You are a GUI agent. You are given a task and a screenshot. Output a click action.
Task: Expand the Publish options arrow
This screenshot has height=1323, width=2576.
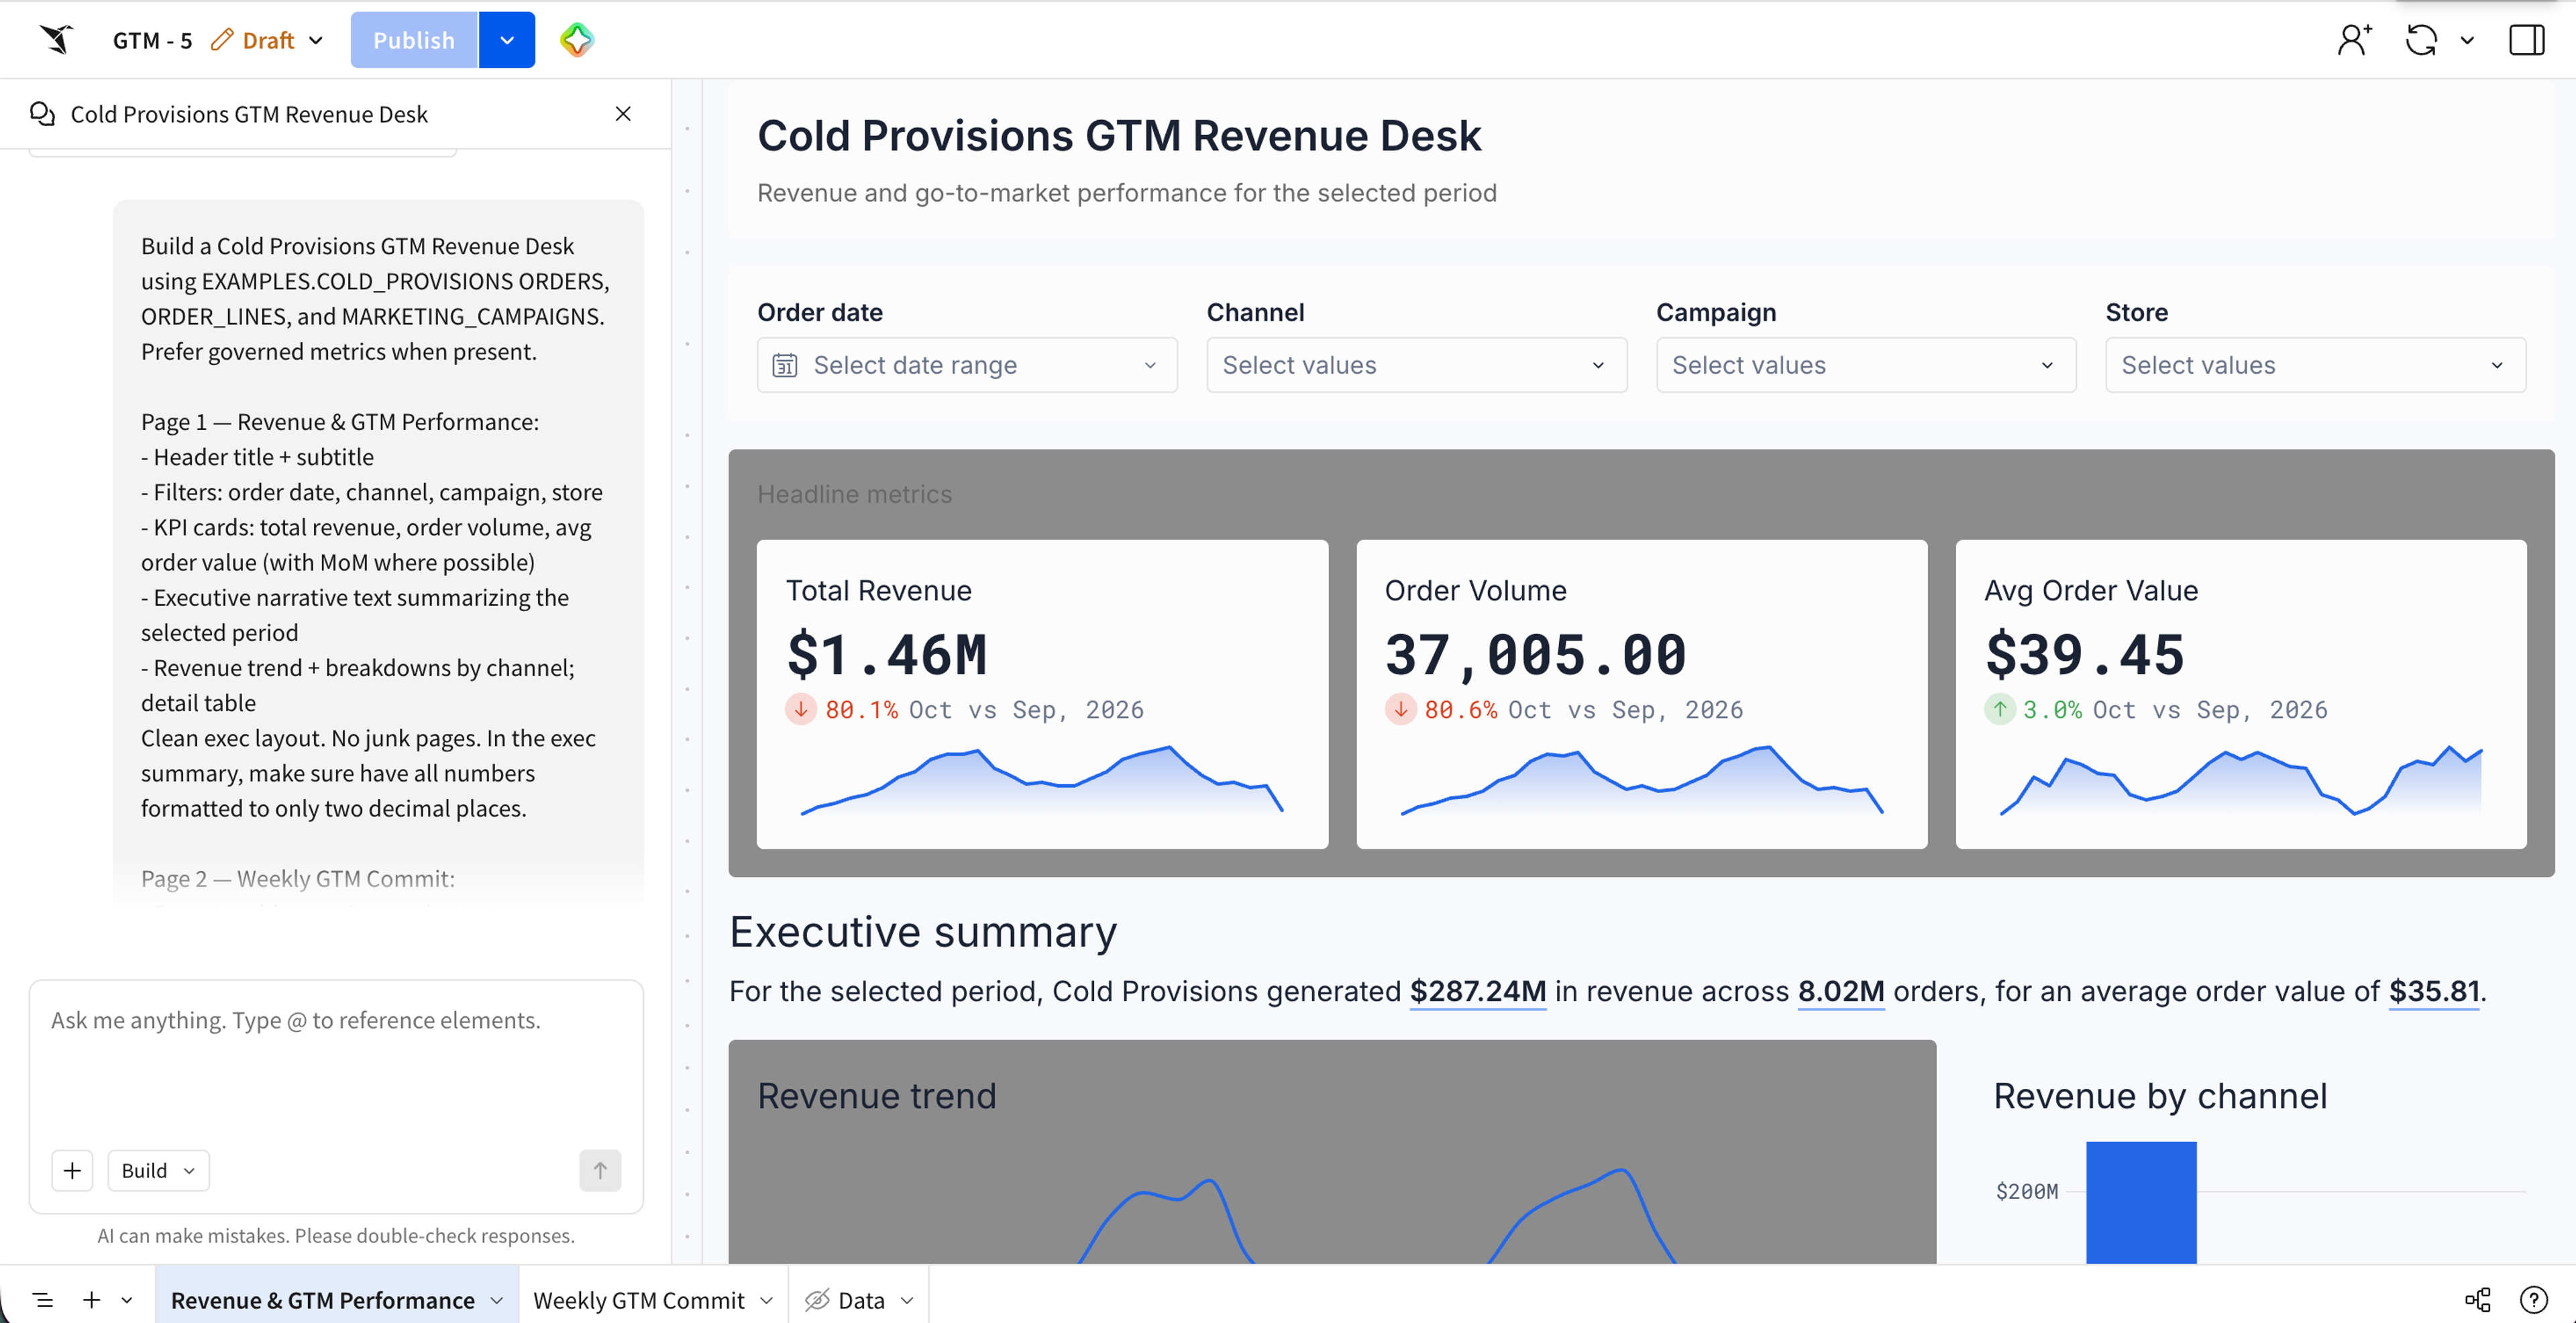[x=507, y=40]
